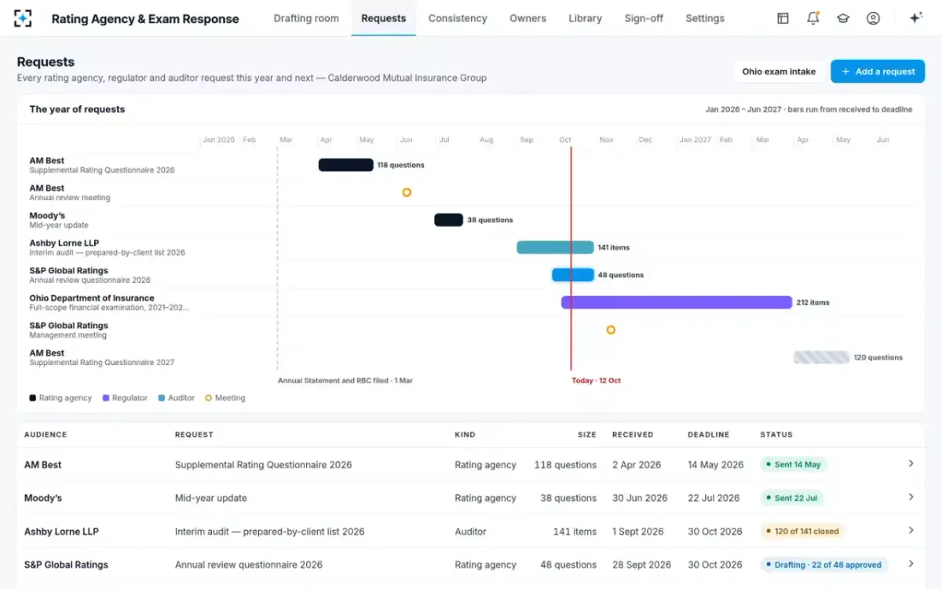Click the DEADLINE column header

point(708,434)
